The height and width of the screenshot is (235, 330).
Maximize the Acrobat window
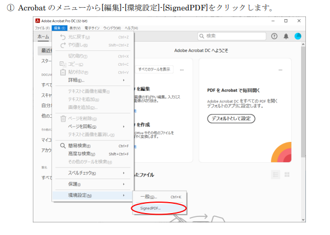click(x=286, y=21)
